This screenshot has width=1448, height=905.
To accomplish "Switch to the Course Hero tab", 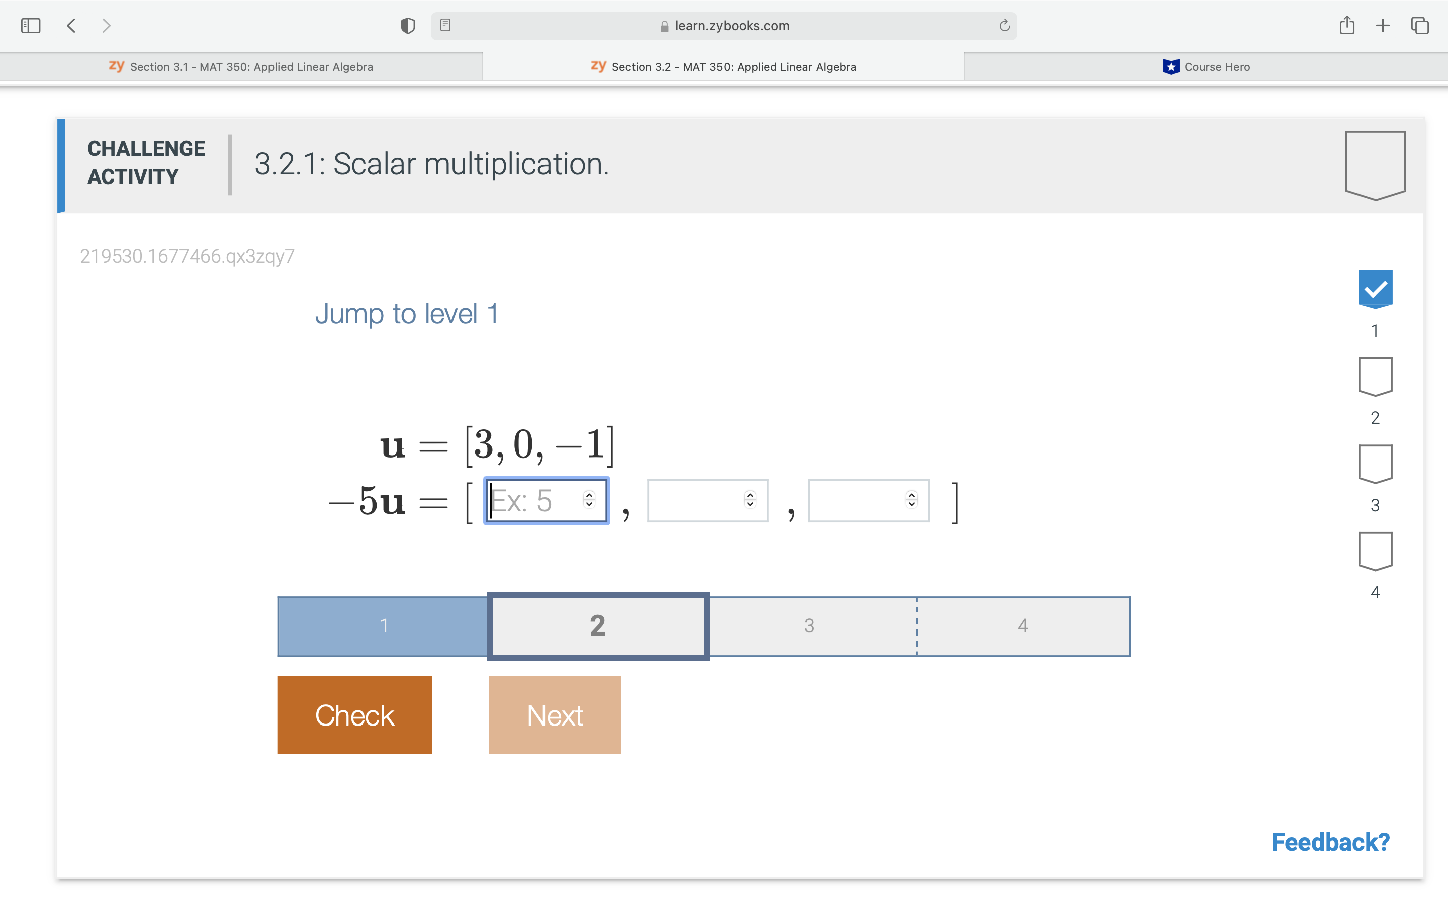I will tap(1206, 66).
